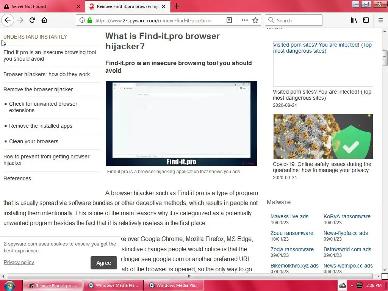Click the taskbar clock showing 2:26 PM
Screen dimensions: 388x291
tap(374, 285)
